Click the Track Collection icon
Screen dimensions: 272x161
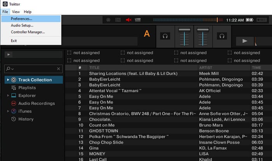point(14,80)
